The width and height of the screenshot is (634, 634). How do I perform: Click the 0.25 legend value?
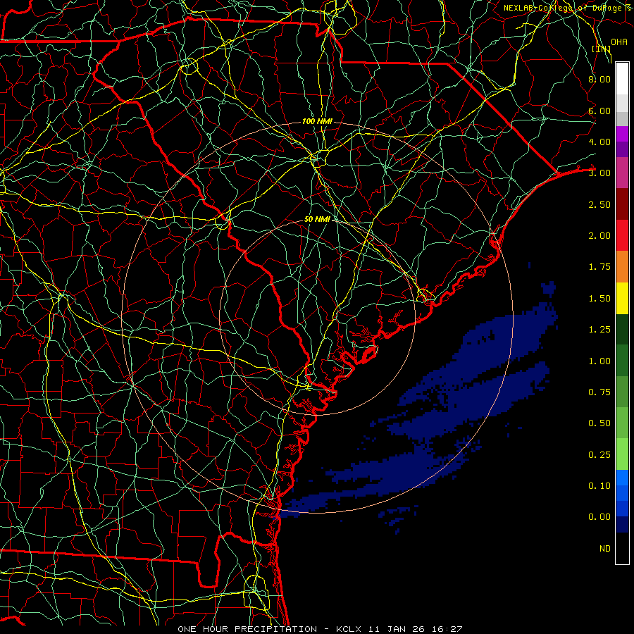coord(599,455)
